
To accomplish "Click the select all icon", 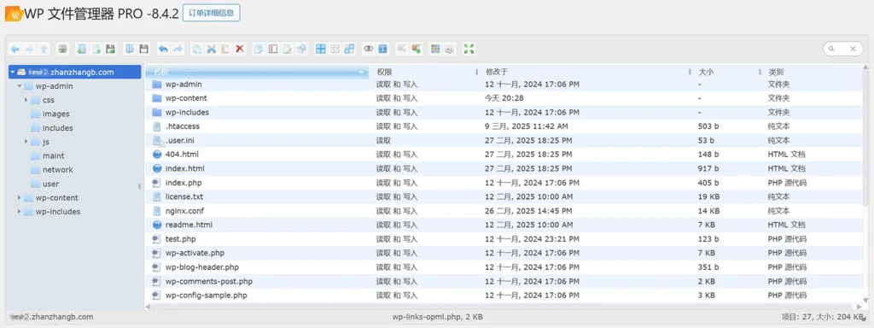I will point(321,49).
